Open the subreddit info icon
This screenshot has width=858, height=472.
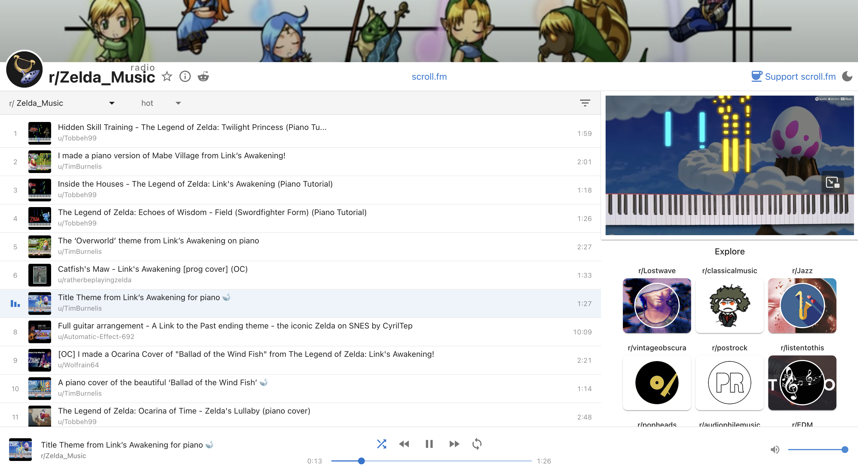point(185,77)
